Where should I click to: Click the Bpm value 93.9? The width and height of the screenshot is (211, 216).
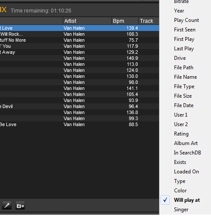coord(133,100)
